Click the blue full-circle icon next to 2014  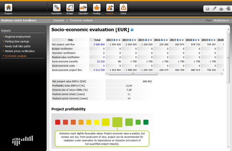pyautogui.click(x=130, y=40)
